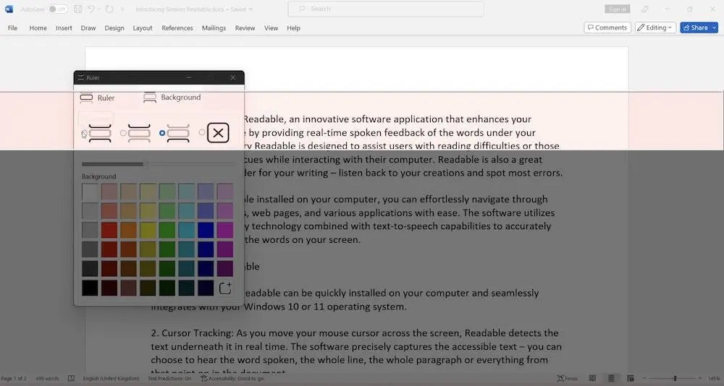Adjust the ruler opacity slider
The image size is (724, 386).
pyautogui.click(x=159, y=163)
